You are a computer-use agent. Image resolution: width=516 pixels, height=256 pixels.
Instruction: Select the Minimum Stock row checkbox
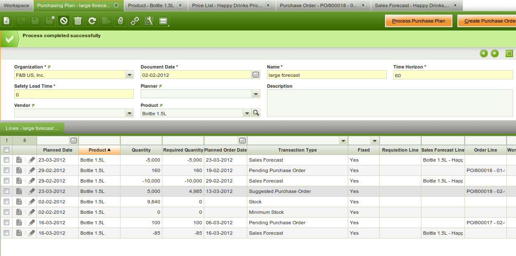pos(6,212)
